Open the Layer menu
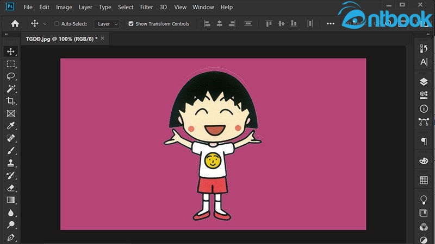This screenshot has height=244, width=435. click(85, 7)
